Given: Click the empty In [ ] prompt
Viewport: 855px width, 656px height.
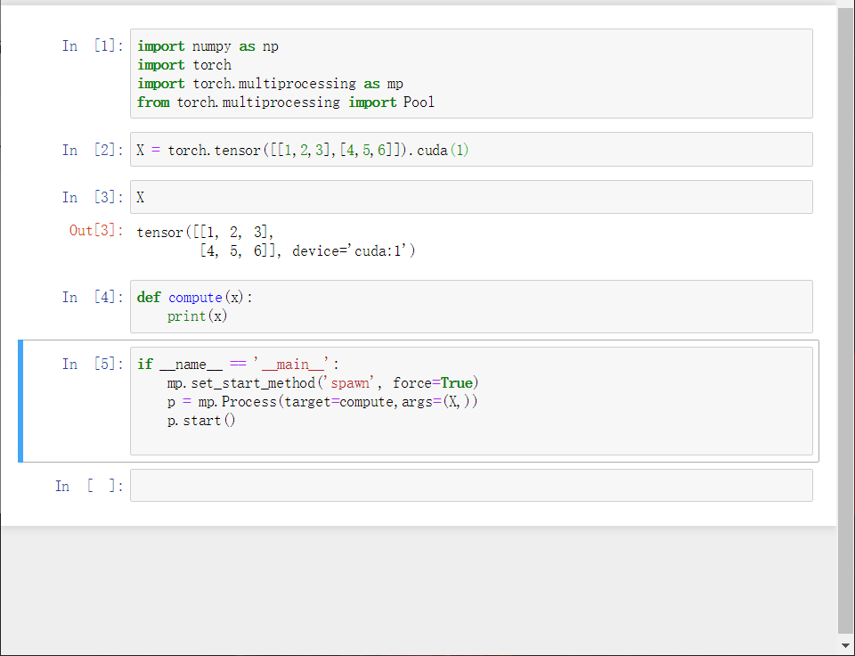Looking at the screenshot, I should tap(89, 486).
